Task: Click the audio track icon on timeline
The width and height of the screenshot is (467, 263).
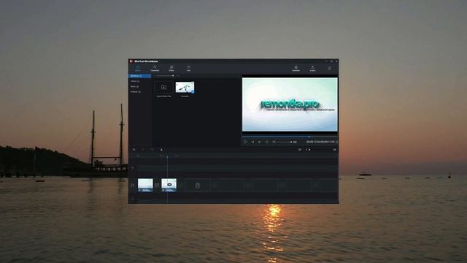Action: coord(133,199)
